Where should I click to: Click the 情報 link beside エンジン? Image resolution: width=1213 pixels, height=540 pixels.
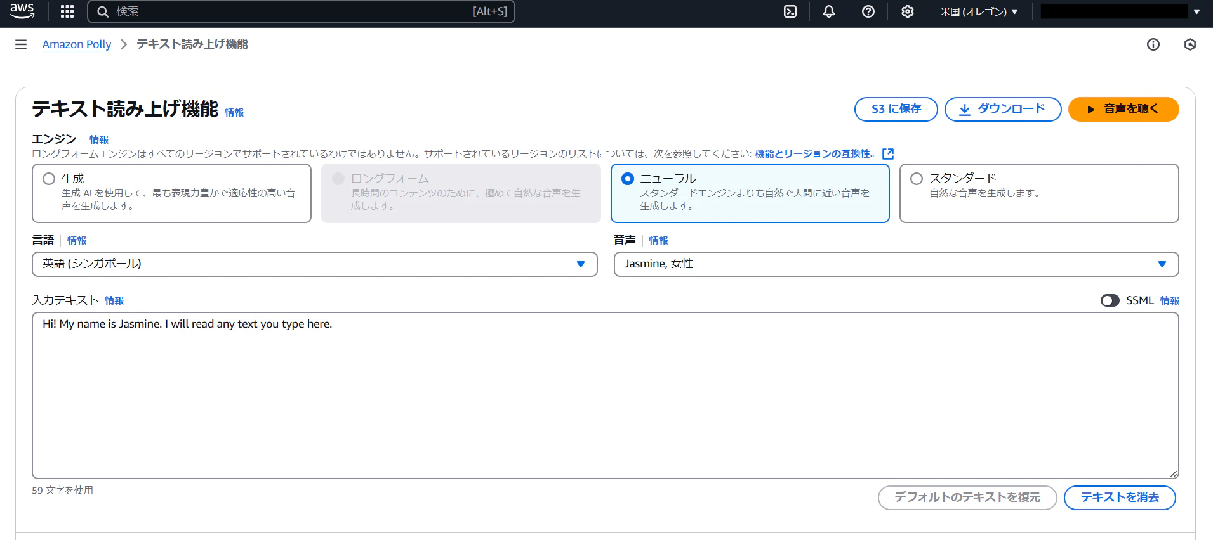click(x=99, y=139)
